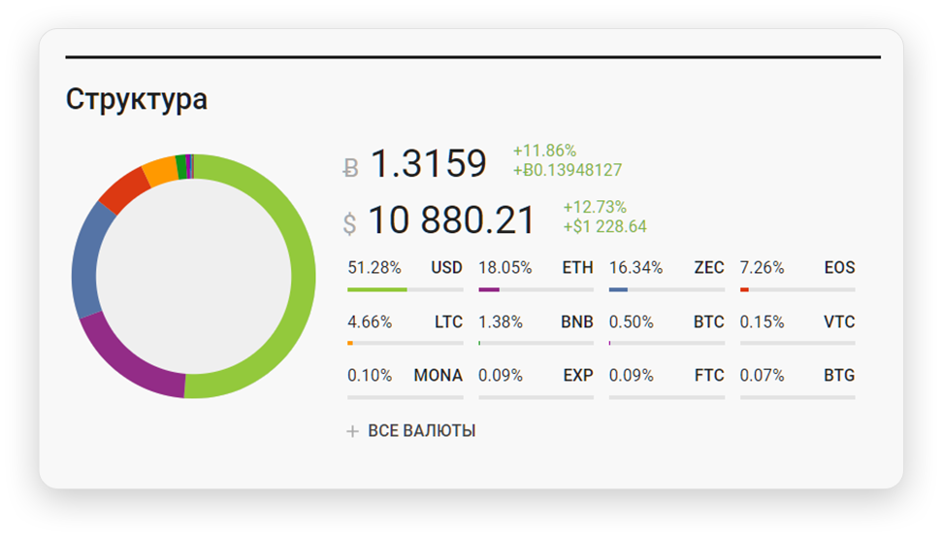Click the orange LTC donut segment
The width and height of the screenshot is (943, 538).
(x=158, y=172)
